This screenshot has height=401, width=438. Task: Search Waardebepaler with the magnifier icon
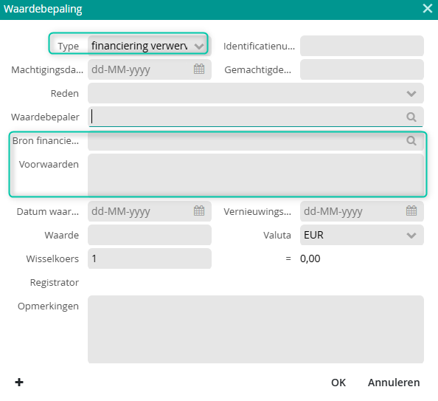(x=411, y=117)
